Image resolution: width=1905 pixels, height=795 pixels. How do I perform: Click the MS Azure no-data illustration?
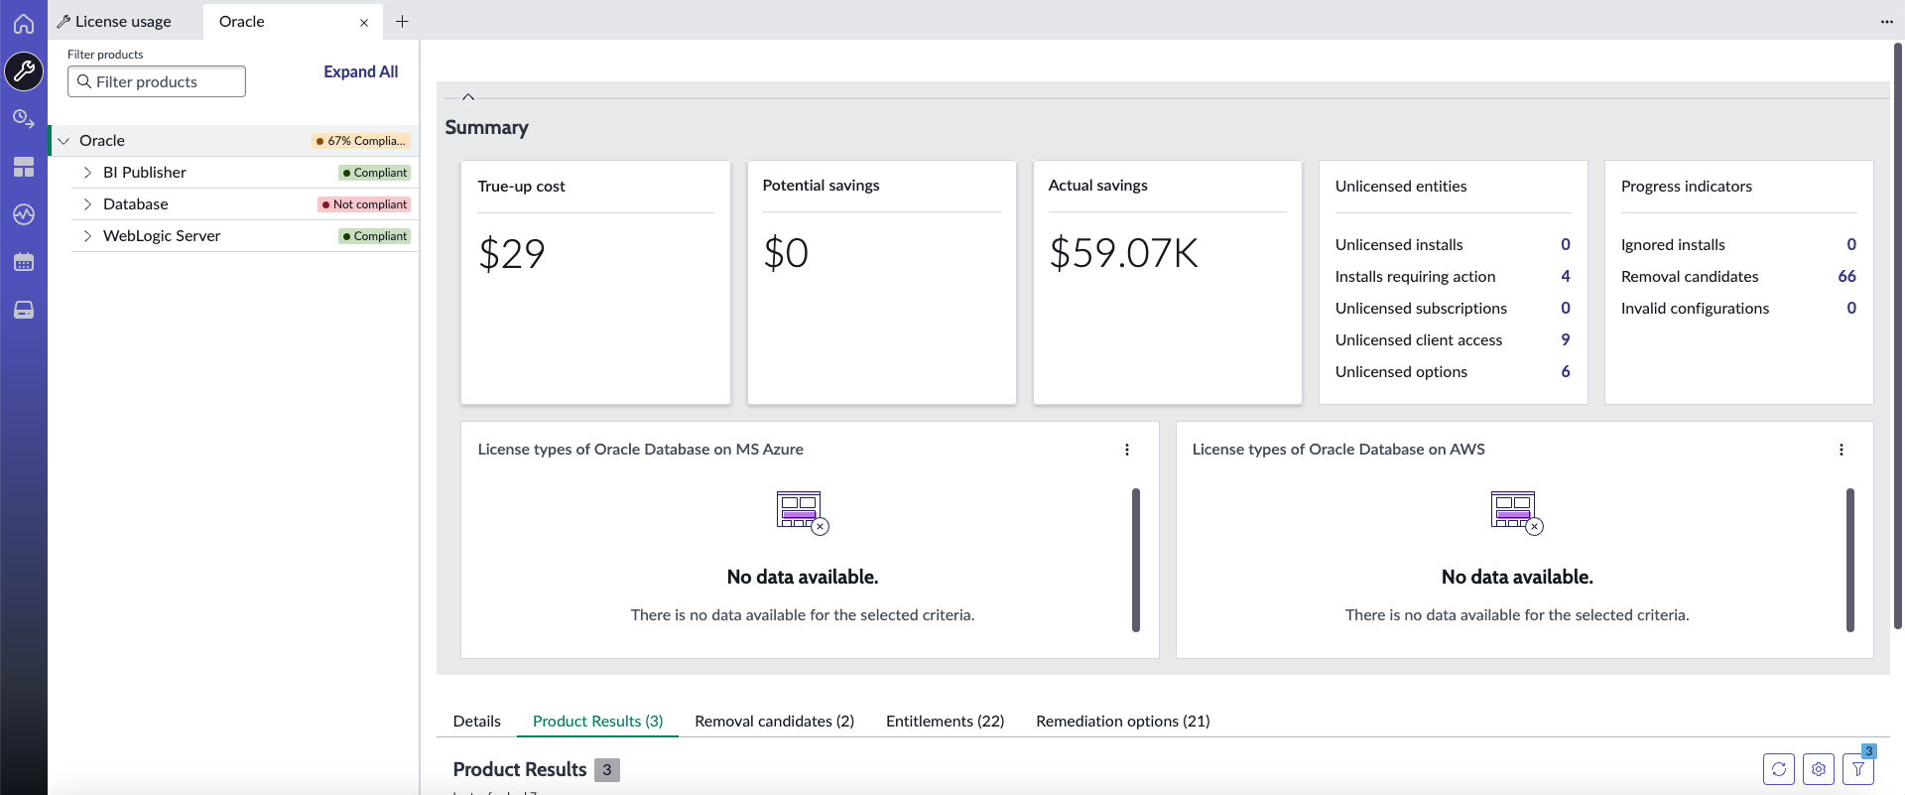pos(803,513)
